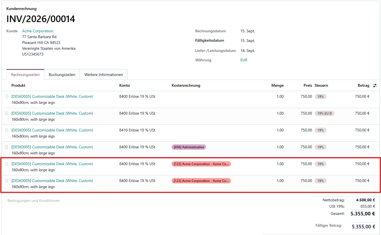Sort by the Produkt column header

click(x=18, y=85)
